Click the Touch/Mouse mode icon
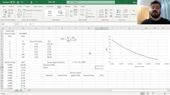The image size is (170, 95). click(x=31, y=2)
